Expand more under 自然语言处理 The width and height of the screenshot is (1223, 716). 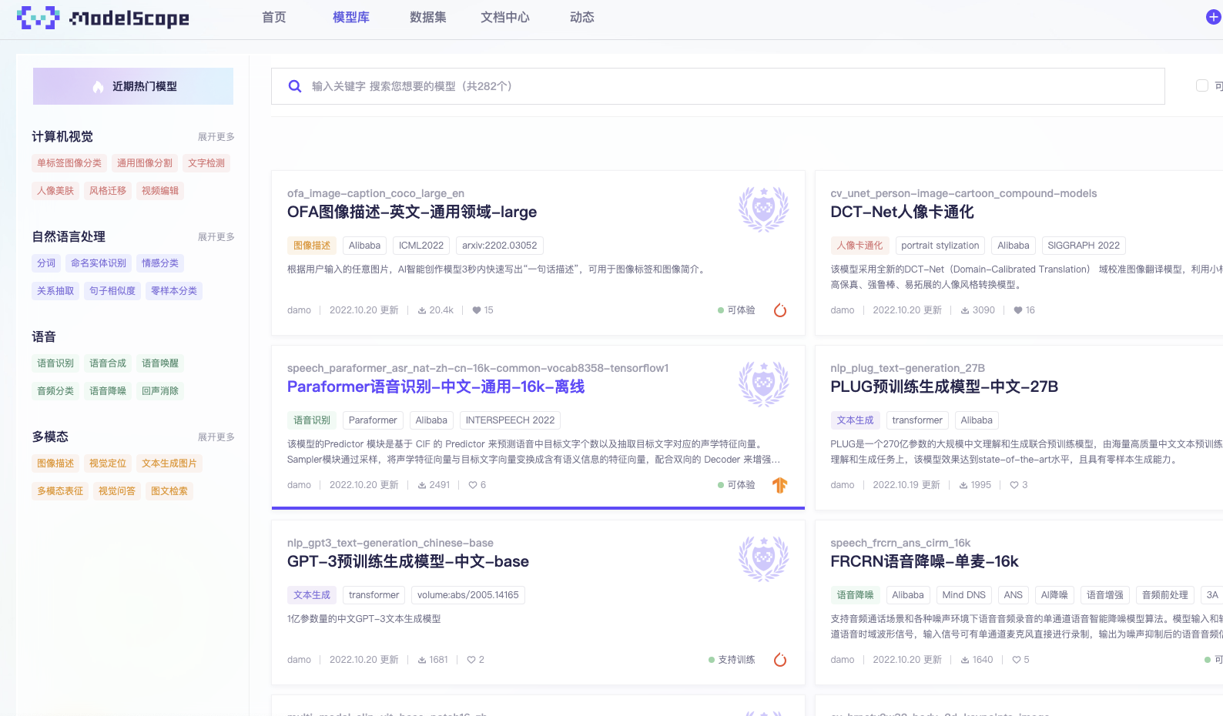(x=216, y=237)
